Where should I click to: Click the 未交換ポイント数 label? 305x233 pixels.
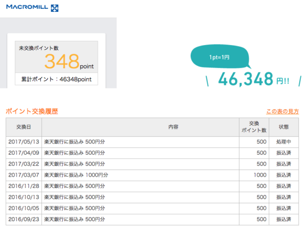point(39,48)
